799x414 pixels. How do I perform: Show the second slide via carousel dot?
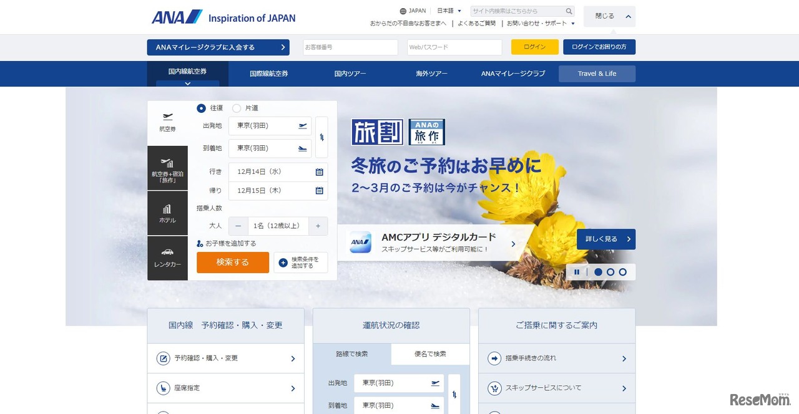610,272
